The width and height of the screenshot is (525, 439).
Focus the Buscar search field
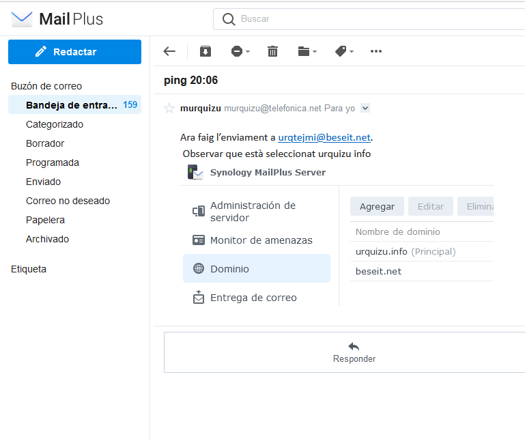369,19
